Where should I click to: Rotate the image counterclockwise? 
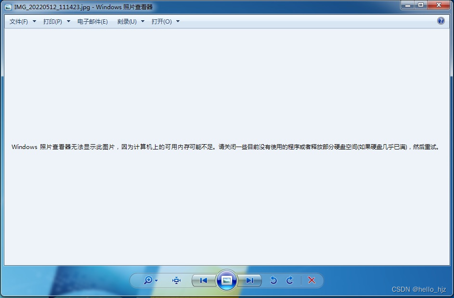[273, 280]
